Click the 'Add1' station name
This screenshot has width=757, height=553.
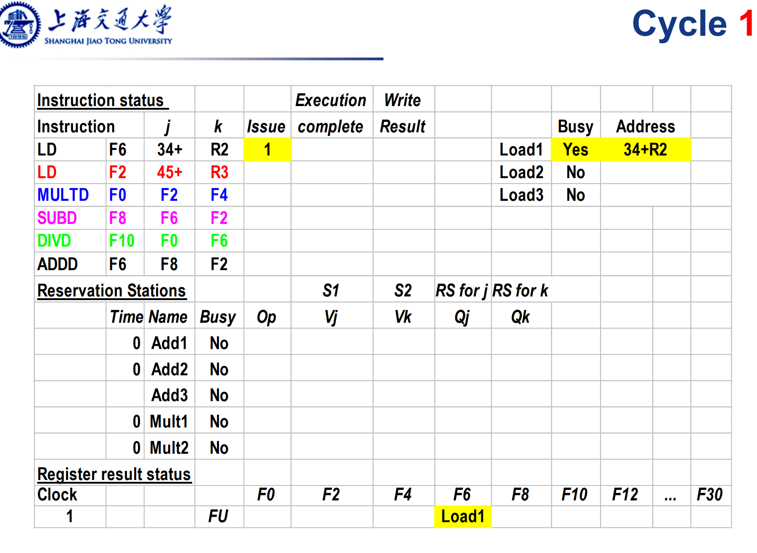coord(170,343)
